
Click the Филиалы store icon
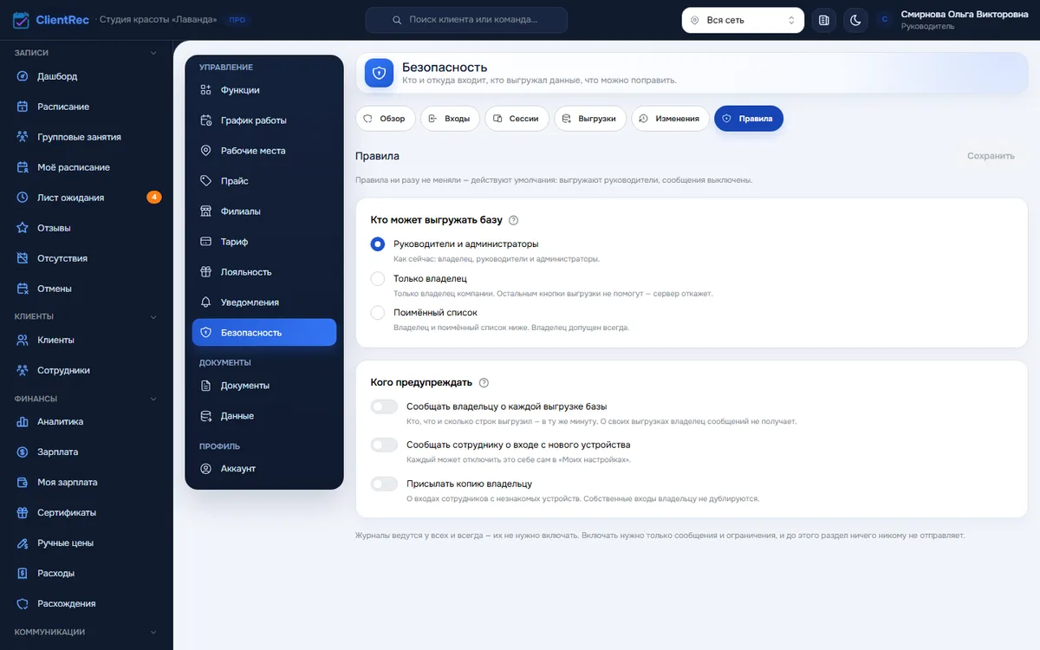(x=206, y=211)
